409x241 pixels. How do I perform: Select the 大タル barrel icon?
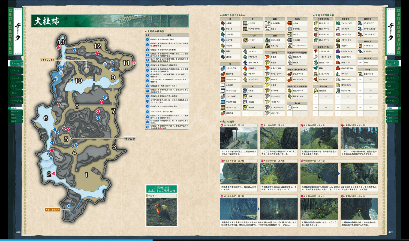(x=290, y=23)
